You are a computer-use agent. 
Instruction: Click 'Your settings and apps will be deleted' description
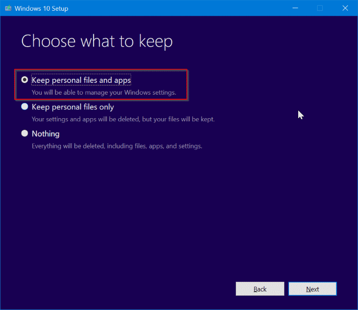point(123,119)
